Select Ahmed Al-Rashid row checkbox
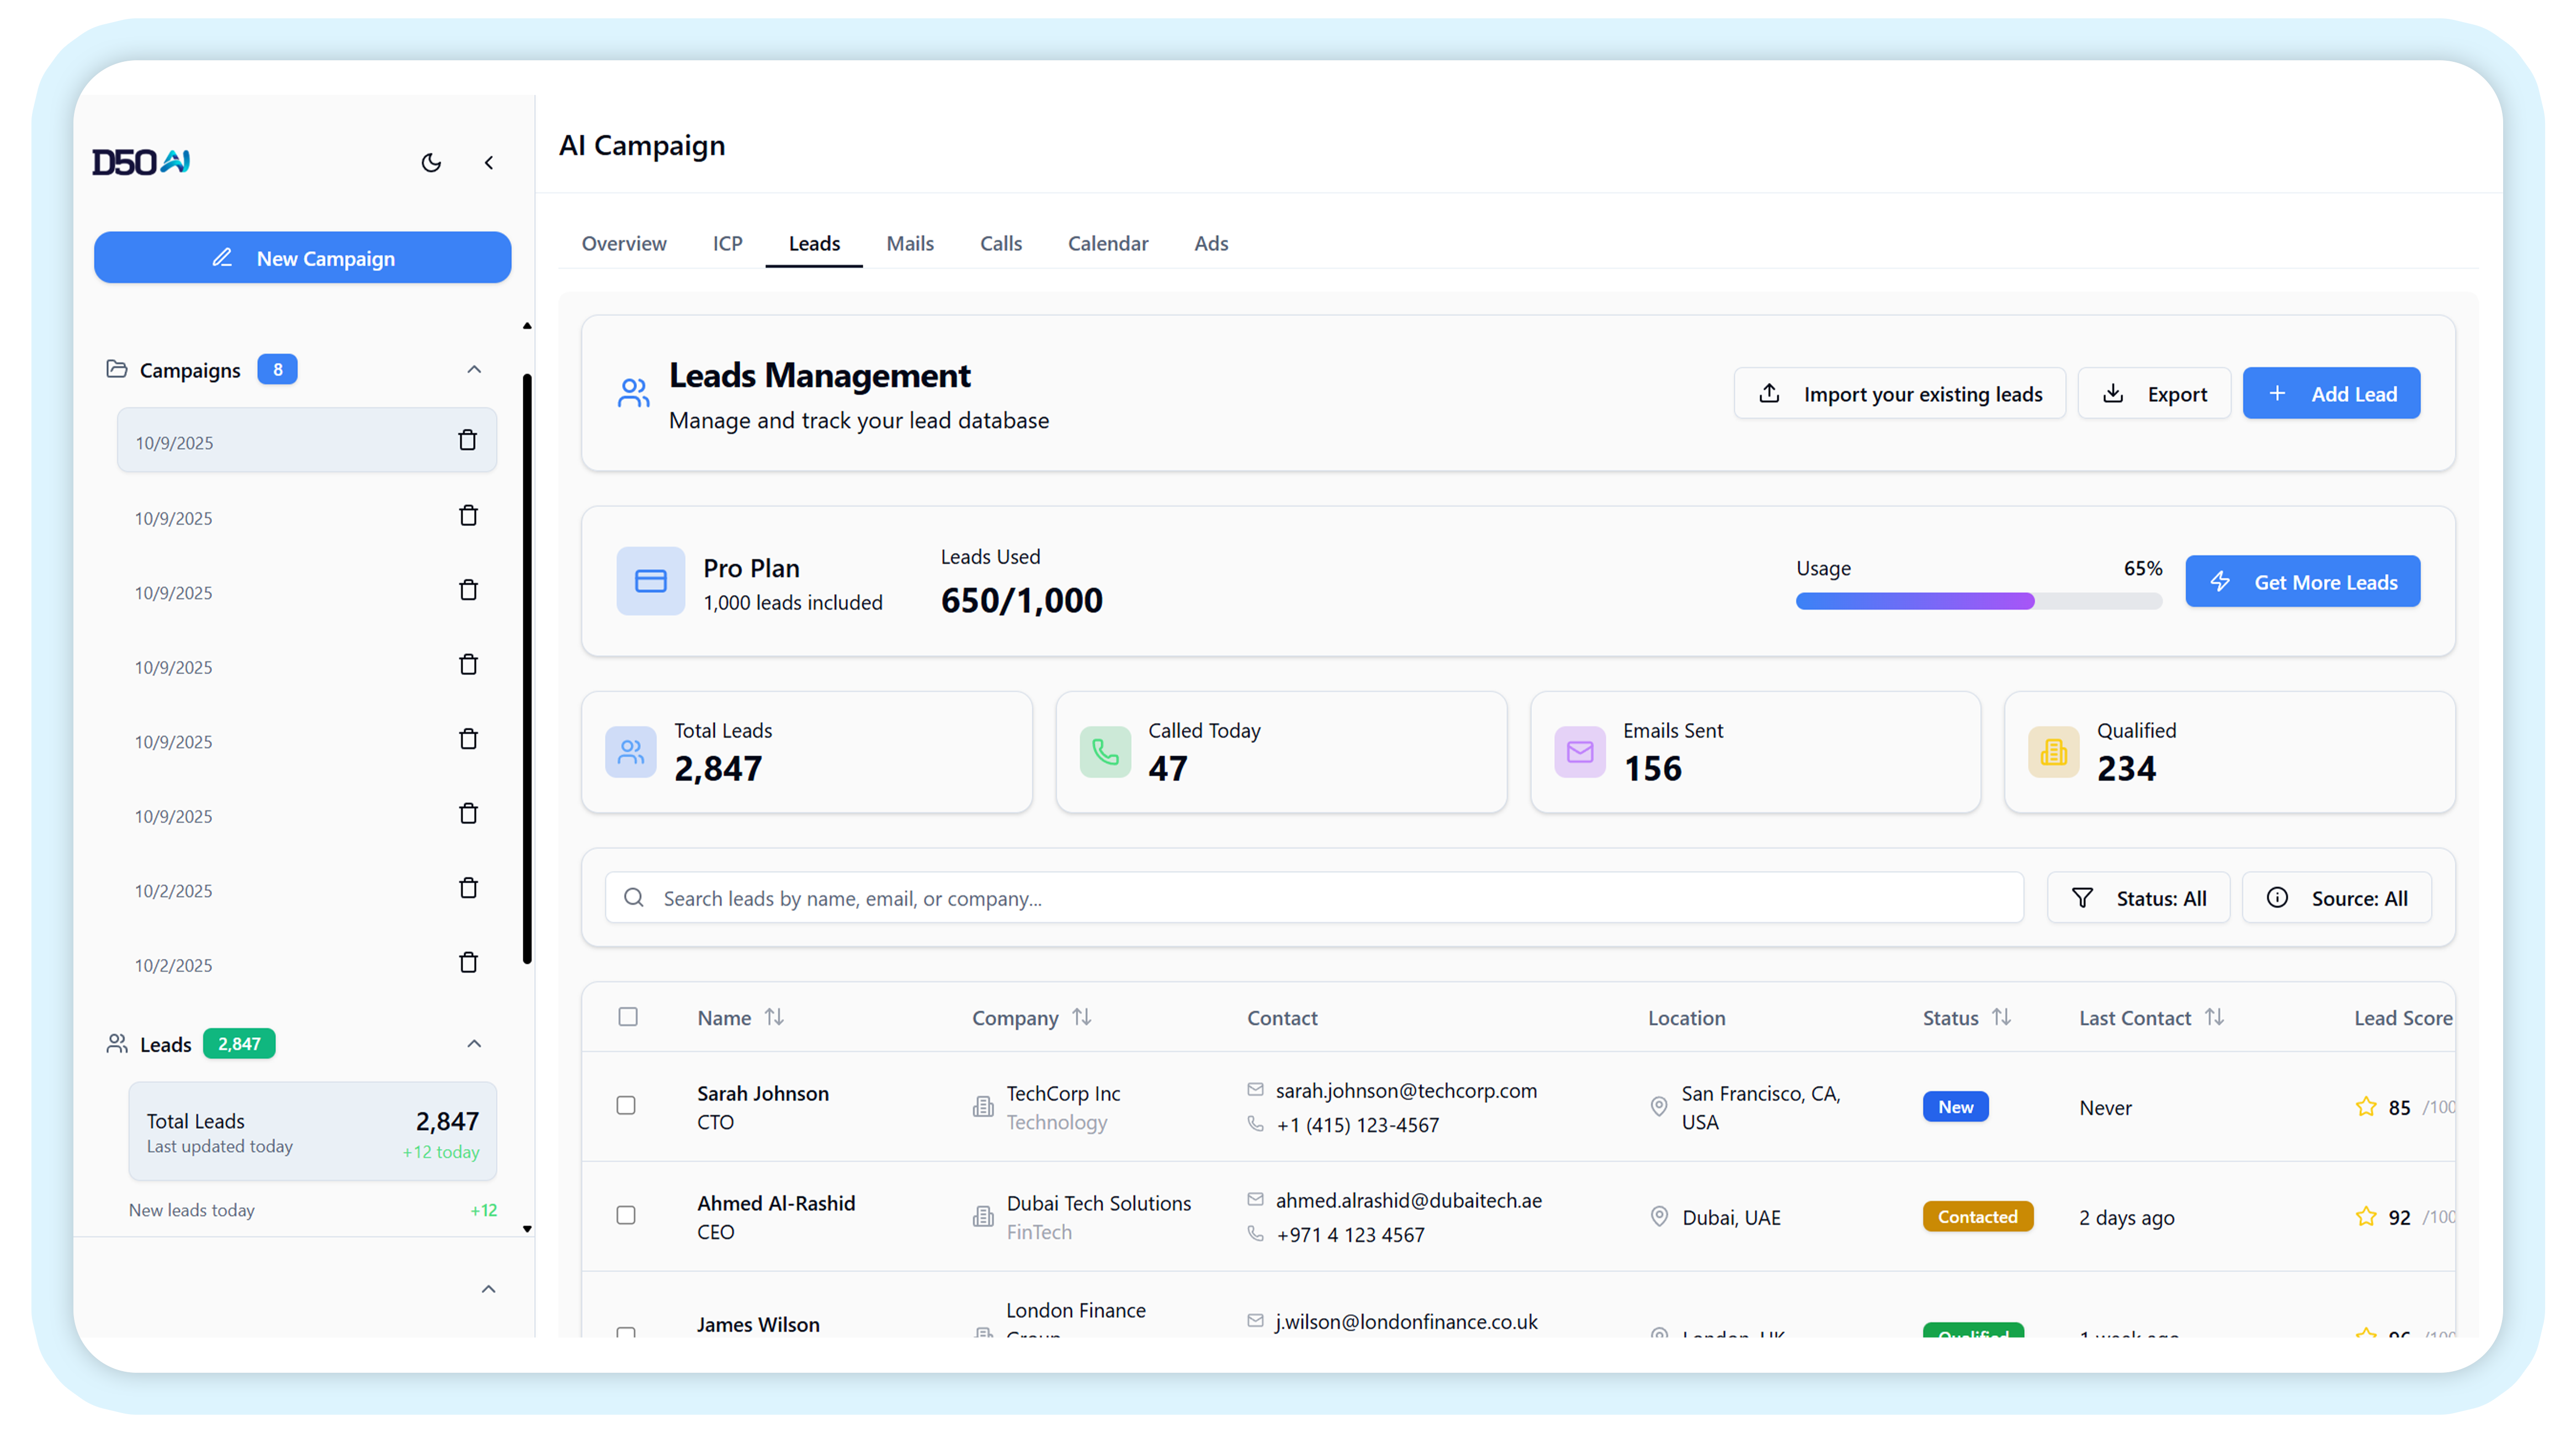 point(626,1215)
